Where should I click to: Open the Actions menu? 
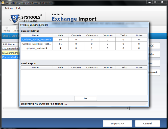[x=9, y=8]
